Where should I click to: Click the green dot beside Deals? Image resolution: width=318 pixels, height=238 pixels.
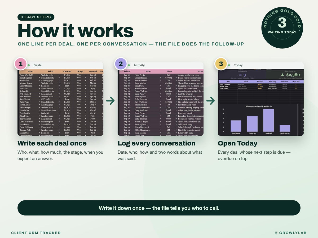29,65
